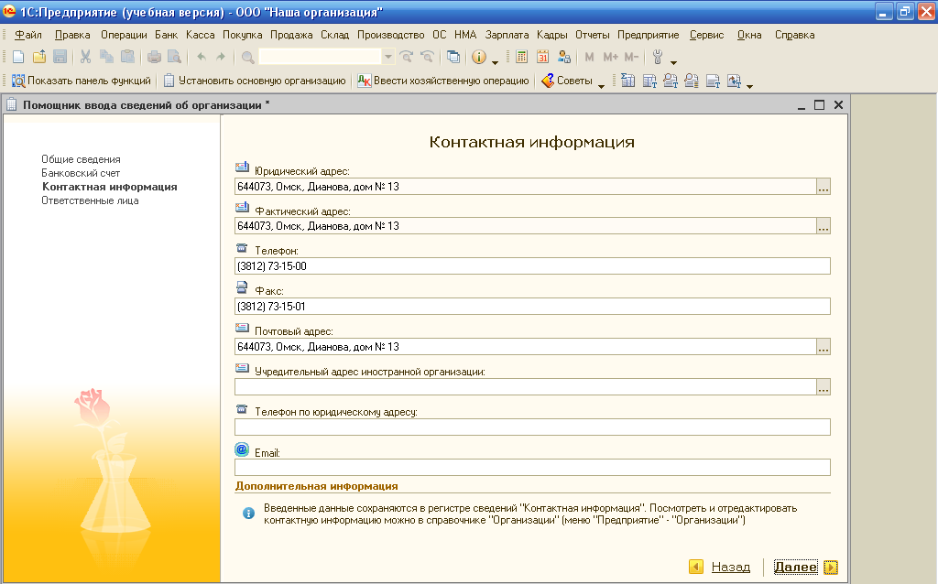Open the Операции menu

coord(124,35)
